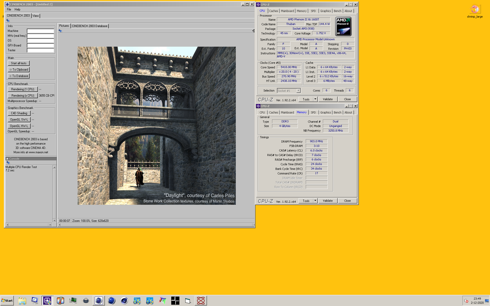The image size is (490, 306).
Task: Open the colorful triangle mesh icon in taskbar
Action: tap(162, 301)
